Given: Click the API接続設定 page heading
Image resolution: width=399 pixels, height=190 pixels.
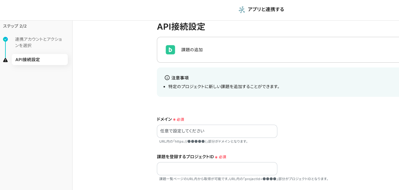Looking at the screenshot, I should pos(181,27).
